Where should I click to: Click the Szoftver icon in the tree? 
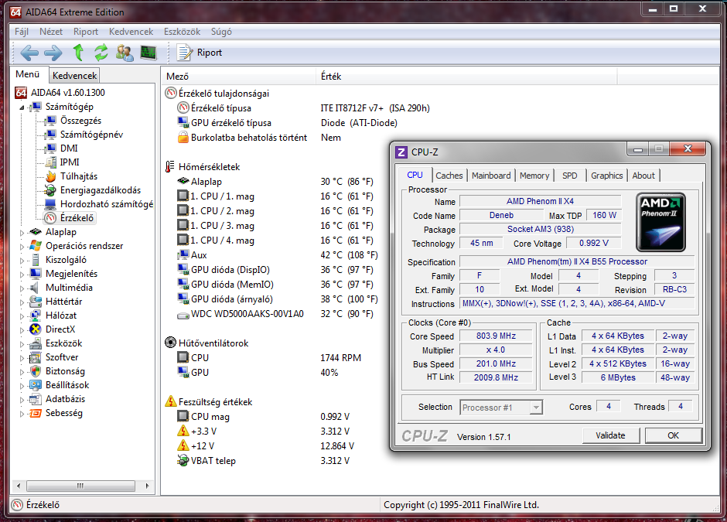(36, 357)
